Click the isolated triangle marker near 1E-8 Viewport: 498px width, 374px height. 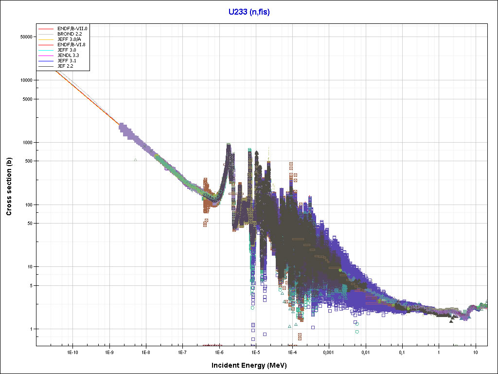(136, 159)
